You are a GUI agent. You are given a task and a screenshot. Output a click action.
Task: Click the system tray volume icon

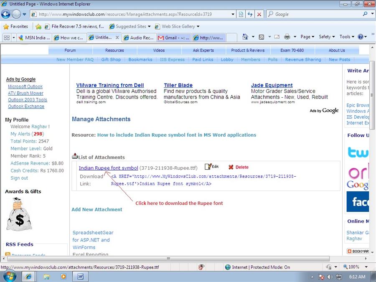coord(330,277)
